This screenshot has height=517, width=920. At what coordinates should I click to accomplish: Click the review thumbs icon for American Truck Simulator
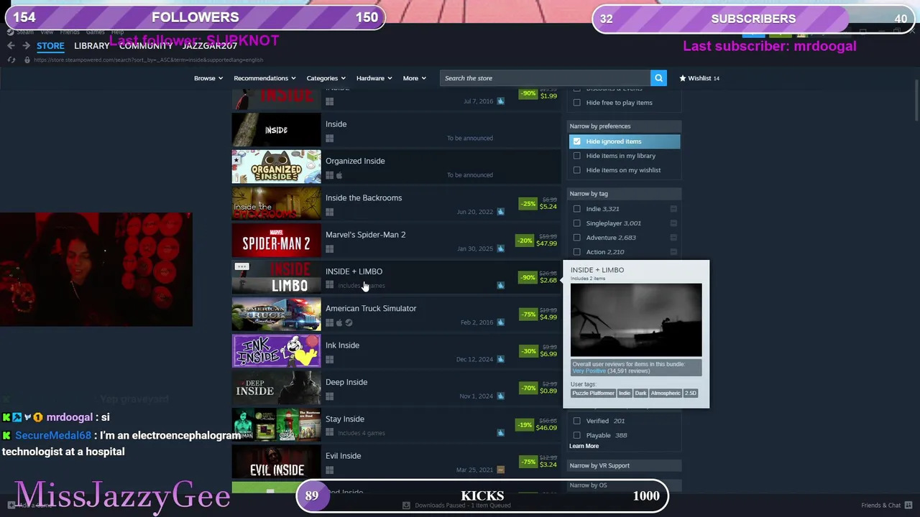(500, 322)
